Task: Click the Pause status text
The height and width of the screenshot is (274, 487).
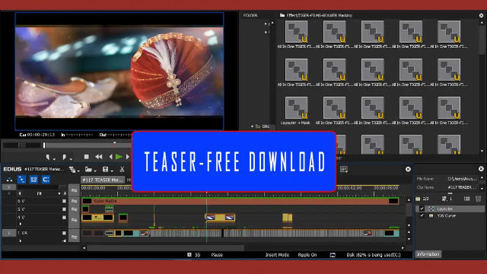Action: (217, 255)
